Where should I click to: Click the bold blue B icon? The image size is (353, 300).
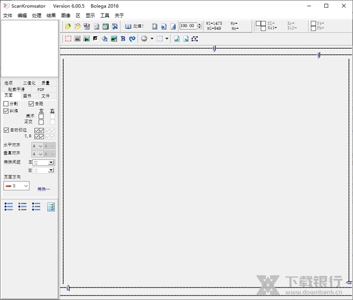(123, 39)
